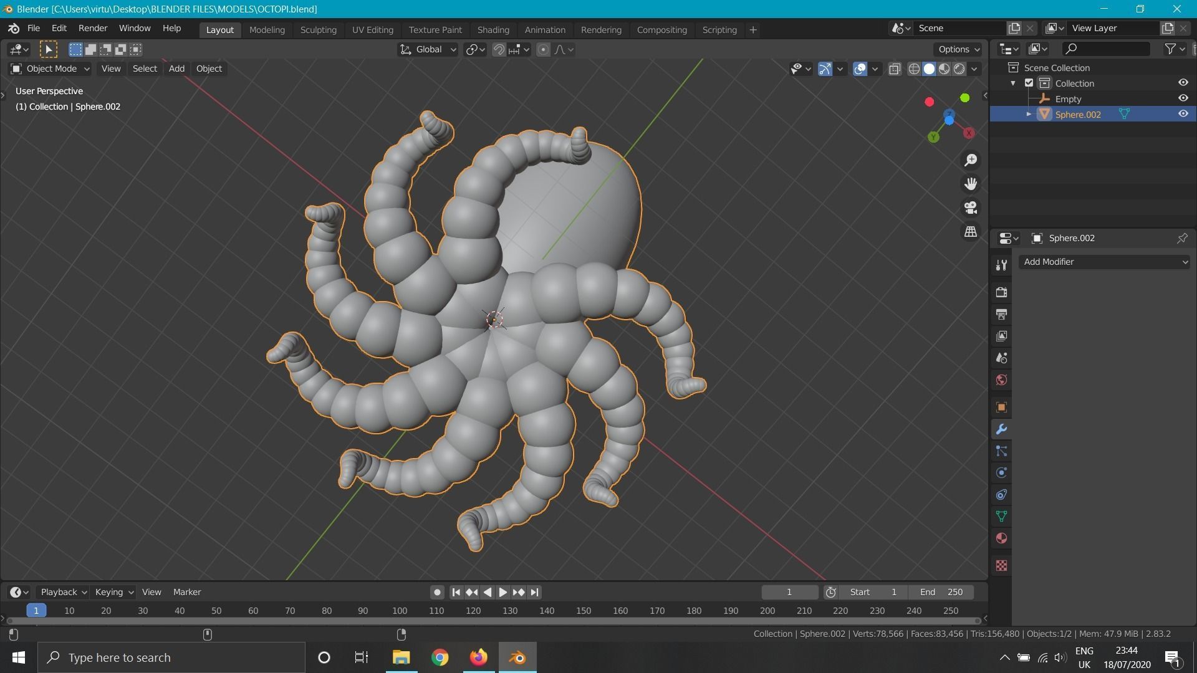Hide the Empty object in viewport

point(1183,98)
